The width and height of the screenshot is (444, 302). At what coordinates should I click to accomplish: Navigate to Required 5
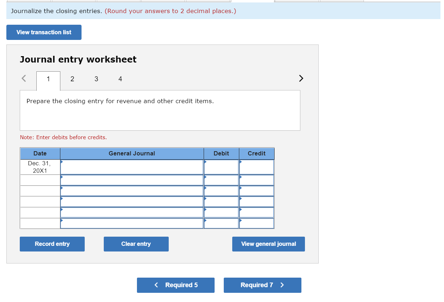(175, 285)
